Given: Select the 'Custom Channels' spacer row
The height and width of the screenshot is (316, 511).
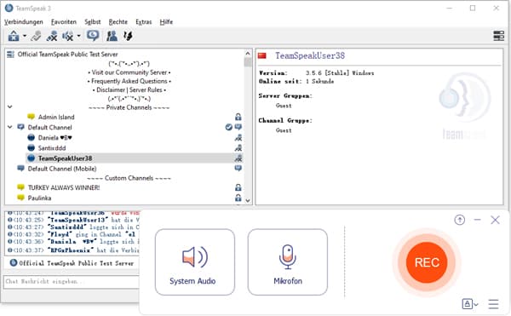Looking at the screenshot, I should [x=129, y=178].
